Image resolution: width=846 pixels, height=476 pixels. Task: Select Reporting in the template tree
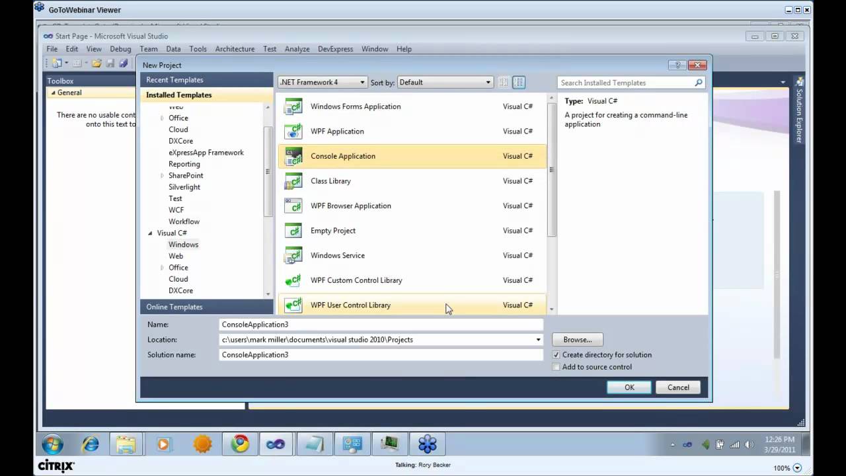(x=184, y=164)
